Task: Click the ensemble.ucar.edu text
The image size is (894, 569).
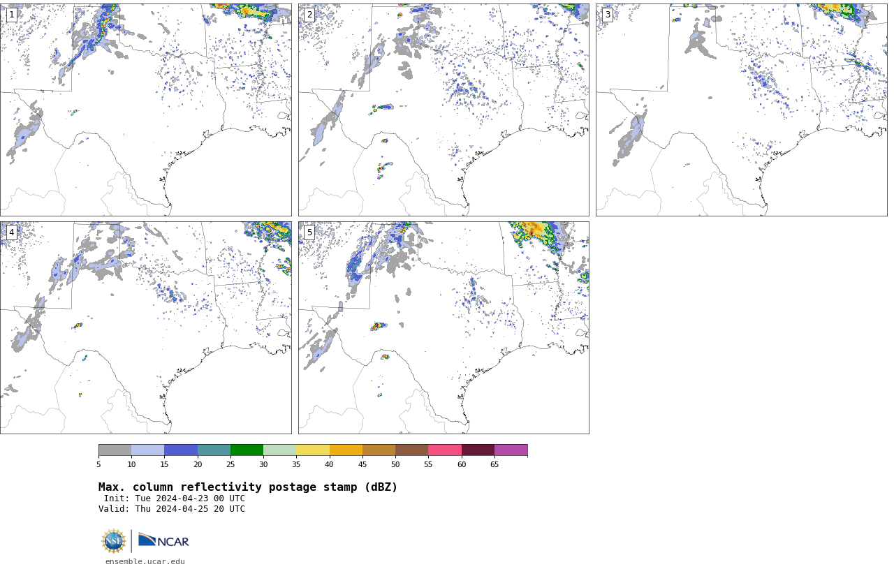Action: 145,561
